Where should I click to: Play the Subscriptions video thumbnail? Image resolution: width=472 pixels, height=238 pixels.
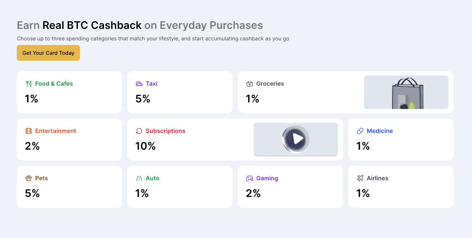pyautogui.click(x=296, y=139)
